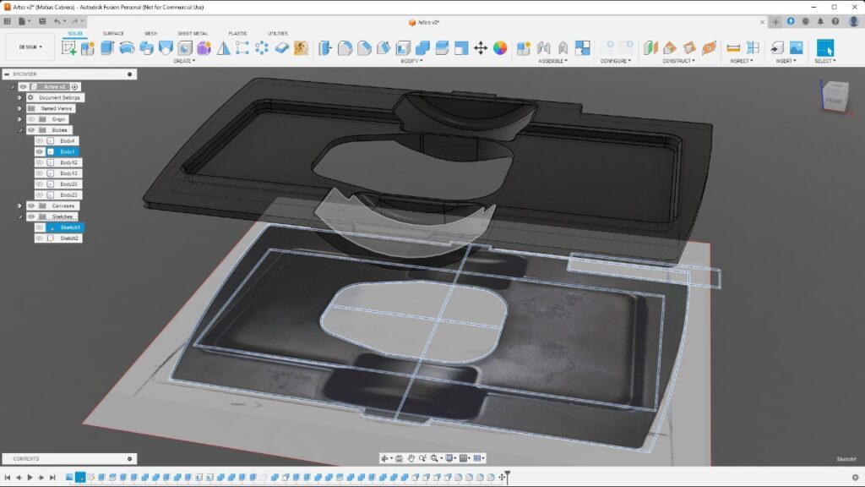Click the New Component icon
This screenshot has height=487, width=865.
pyautogui.click(x=524, y=48)
